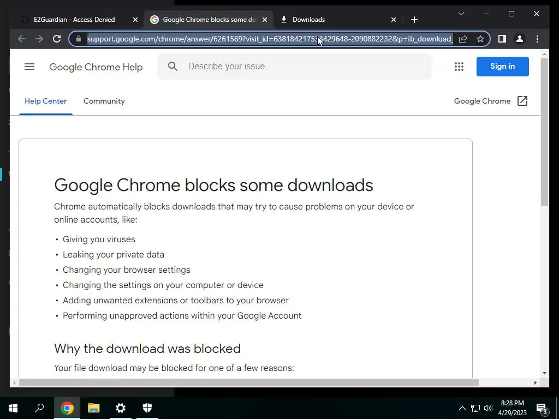Click the scroll right arrow
The height and width of the screenshot is (419, 559).
point(535,382)
